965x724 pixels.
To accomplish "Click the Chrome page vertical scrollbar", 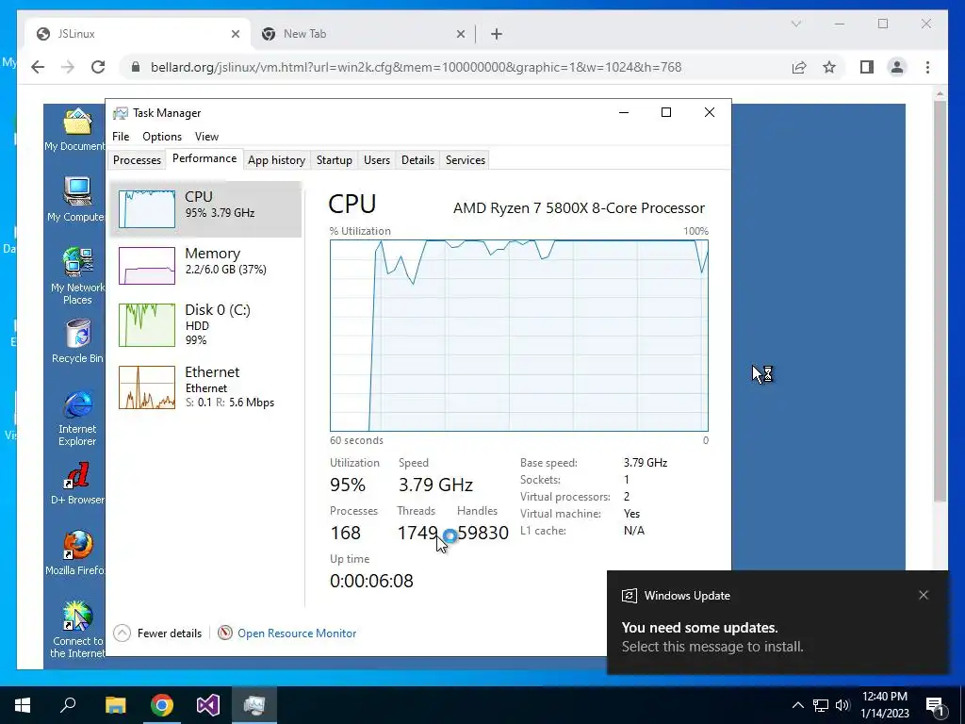I will click(940, 302).
